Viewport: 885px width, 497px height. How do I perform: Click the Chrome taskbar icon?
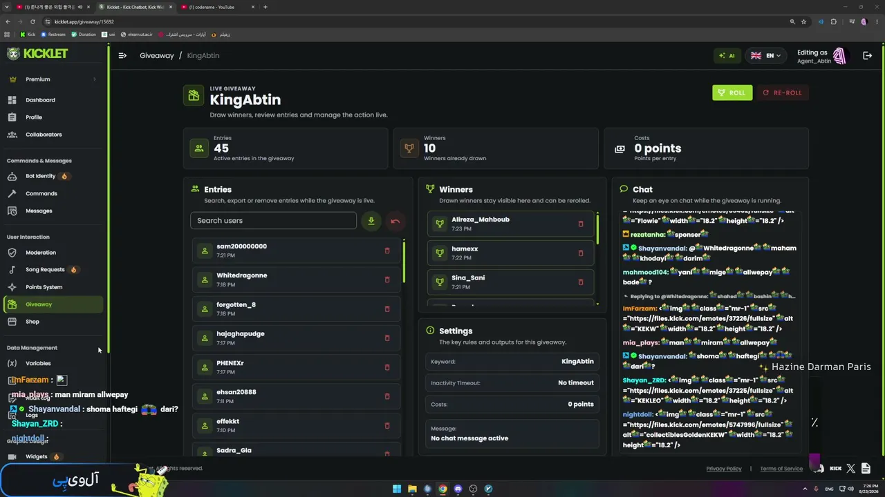coord(442,489)
